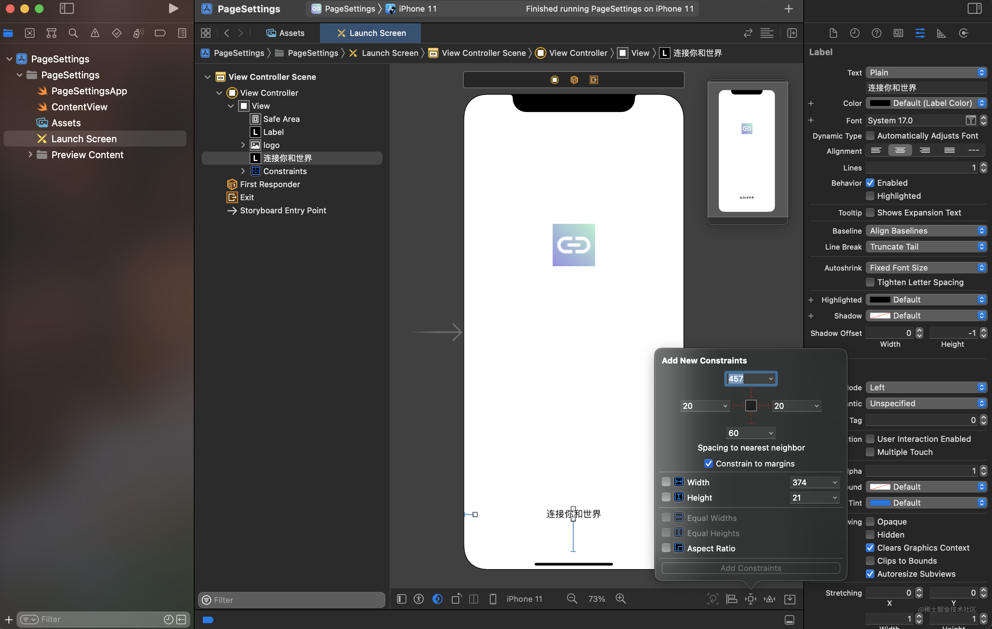Uncheck the Enabled behavior checkbox

pyautogui.click(x=870, y=182)
